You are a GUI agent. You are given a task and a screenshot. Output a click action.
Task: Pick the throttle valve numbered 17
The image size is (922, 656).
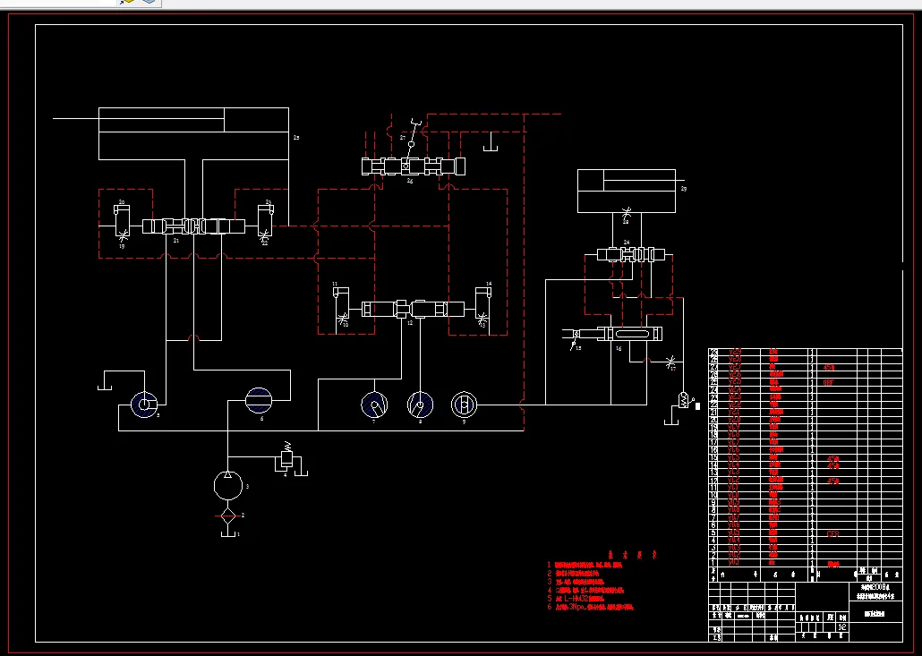(x=670, y=362)
